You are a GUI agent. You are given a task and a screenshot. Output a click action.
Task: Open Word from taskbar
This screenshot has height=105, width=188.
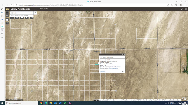click(60, 103)
